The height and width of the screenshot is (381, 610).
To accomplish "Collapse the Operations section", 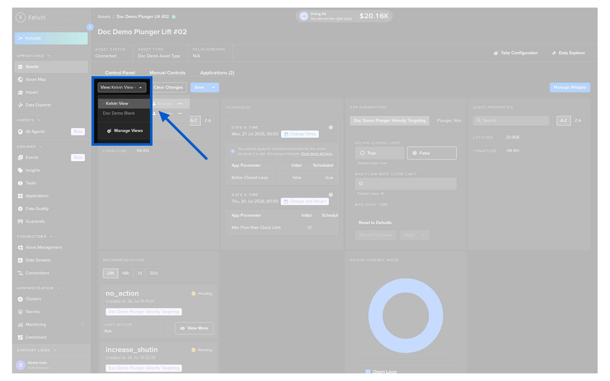I will [49, 56].
